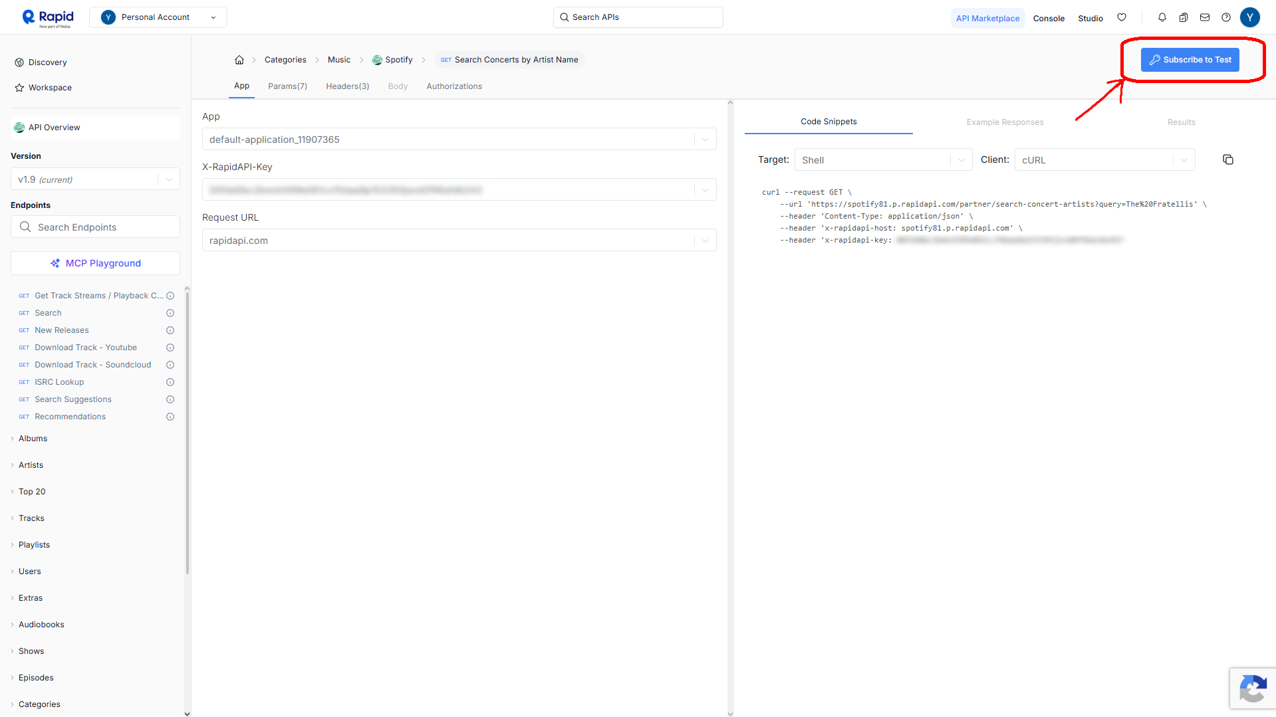
Task: Expand the Users endpoint group
Action: (29, 571)
